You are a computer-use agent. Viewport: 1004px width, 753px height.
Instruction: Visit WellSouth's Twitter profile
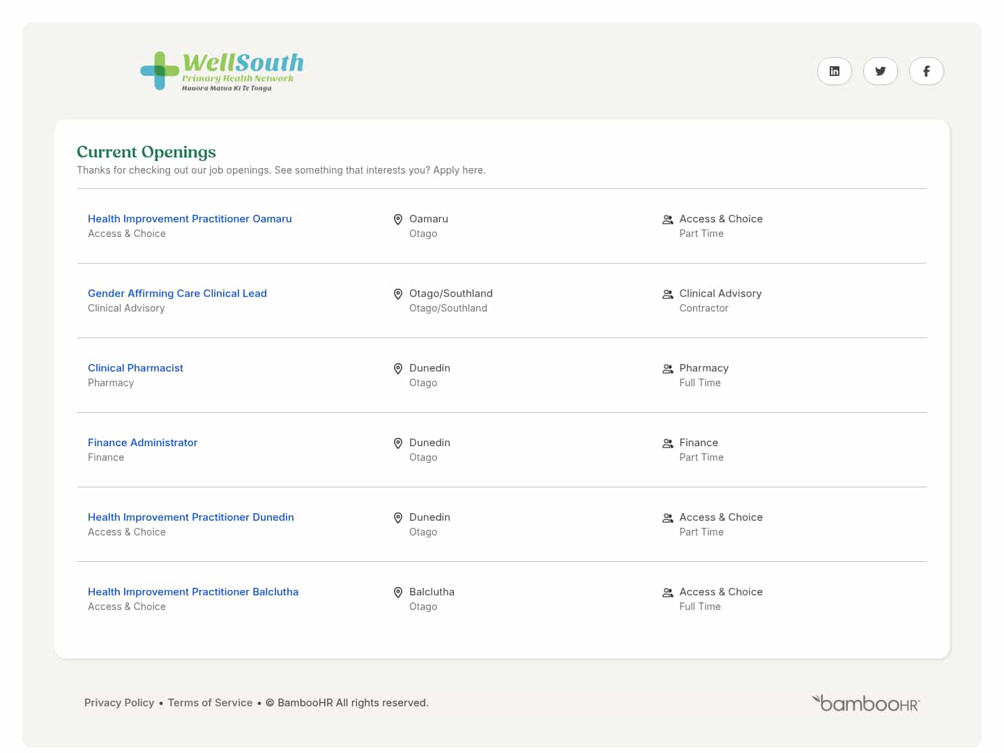click(x=880, y=70)
